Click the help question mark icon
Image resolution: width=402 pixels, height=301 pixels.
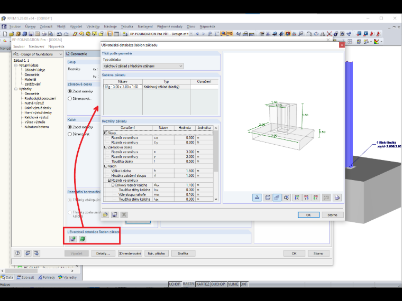click(17, 253)
